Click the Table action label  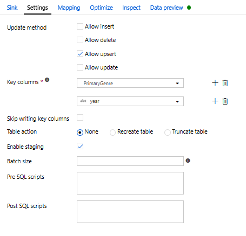click(x=22, y=131)
